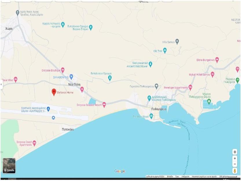Select the Marina Pythagoreio anchor marker
This screenshot has width=241, height=181.
[x=209, y=101]
